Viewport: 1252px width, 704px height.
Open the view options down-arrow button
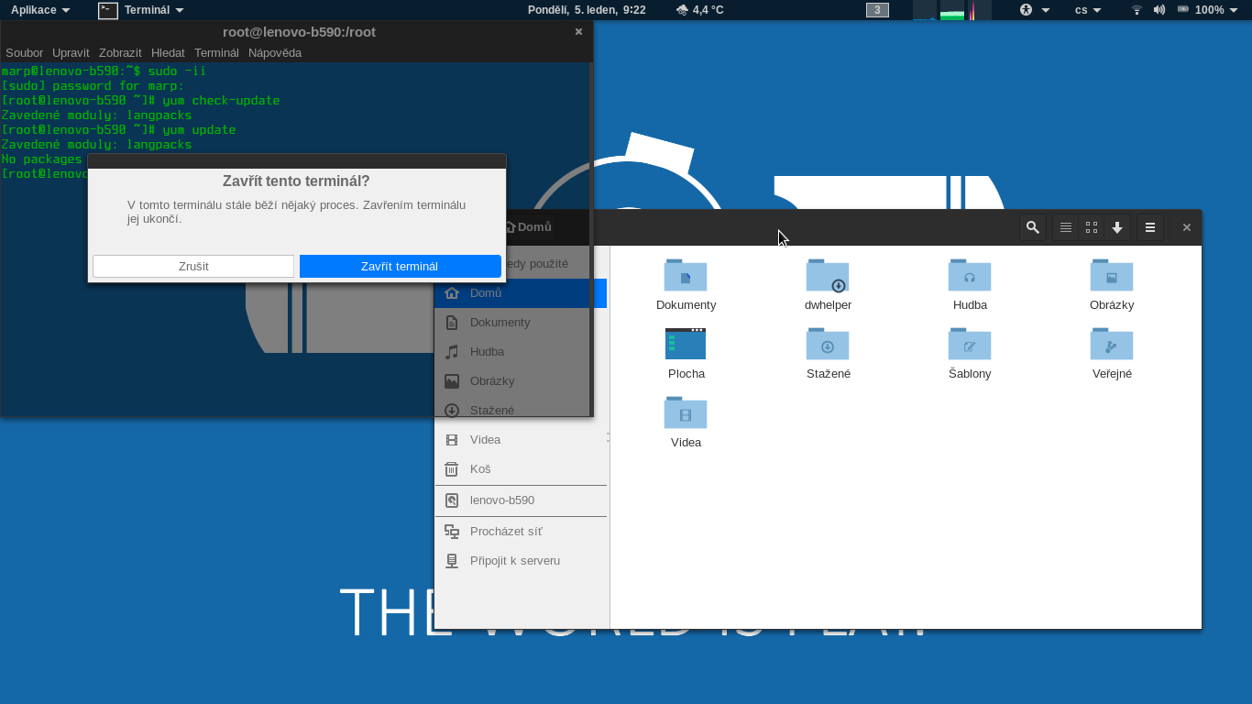(1117, 227)
